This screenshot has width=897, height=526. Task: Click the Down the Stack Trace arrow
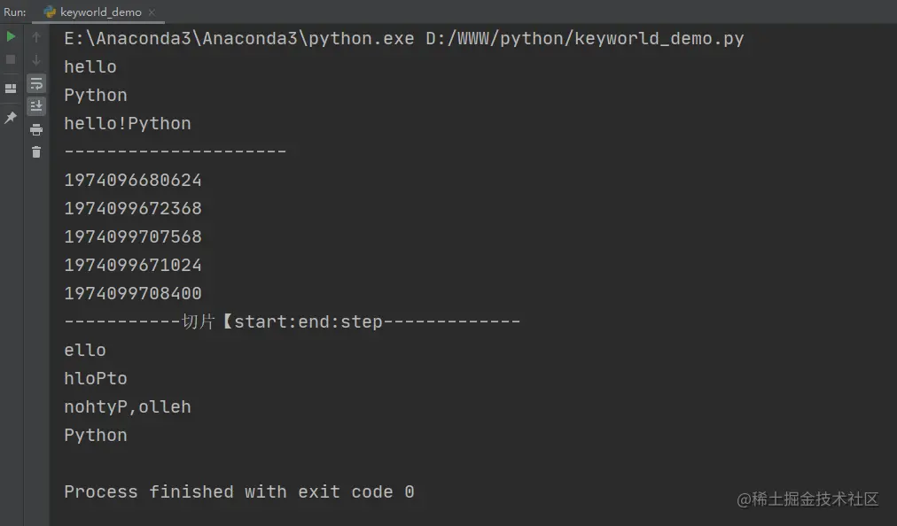coord(36,60)
